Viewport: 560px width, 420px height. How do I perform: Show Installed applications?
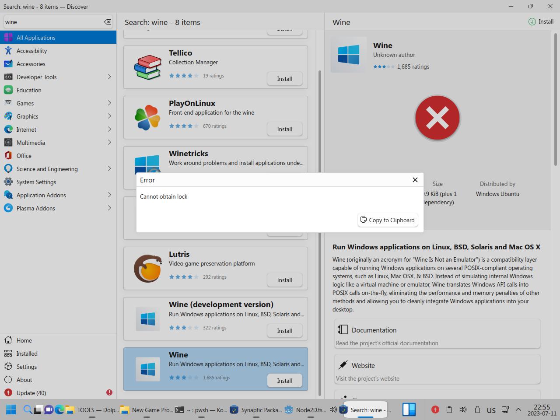tap(58, 353)
